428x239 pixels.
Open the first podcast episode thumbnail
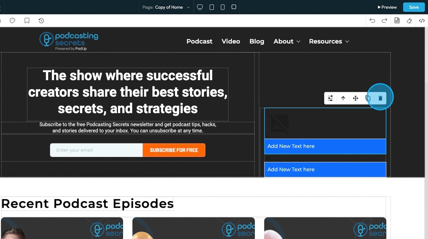(62, 228)
